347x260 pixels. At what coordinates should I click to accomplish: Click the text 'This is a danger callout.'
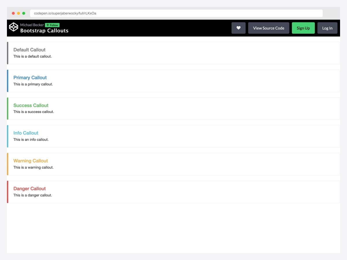point(33,195)
